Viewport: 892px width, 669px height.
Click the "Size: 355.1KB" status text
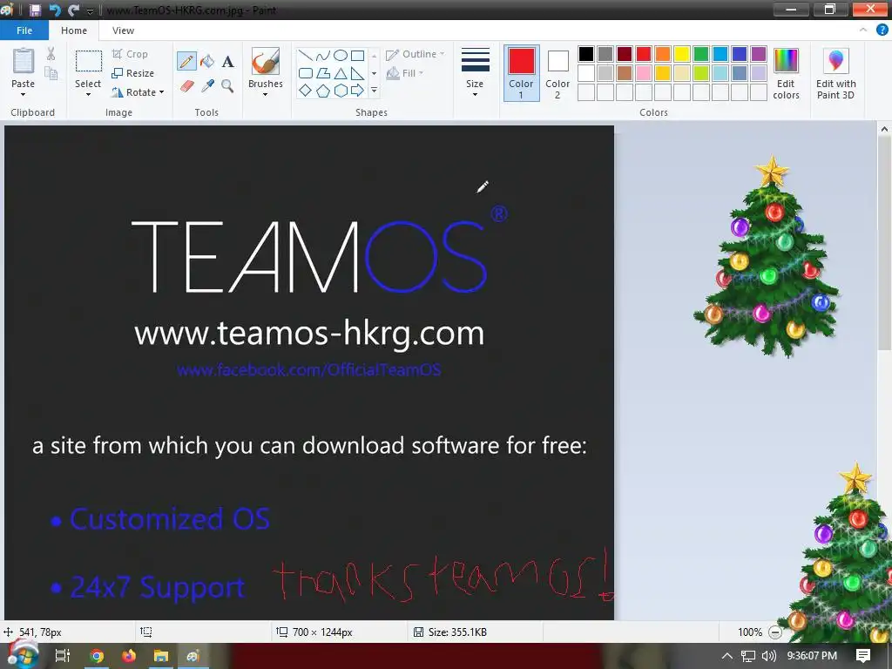click(x=457, y=632)
